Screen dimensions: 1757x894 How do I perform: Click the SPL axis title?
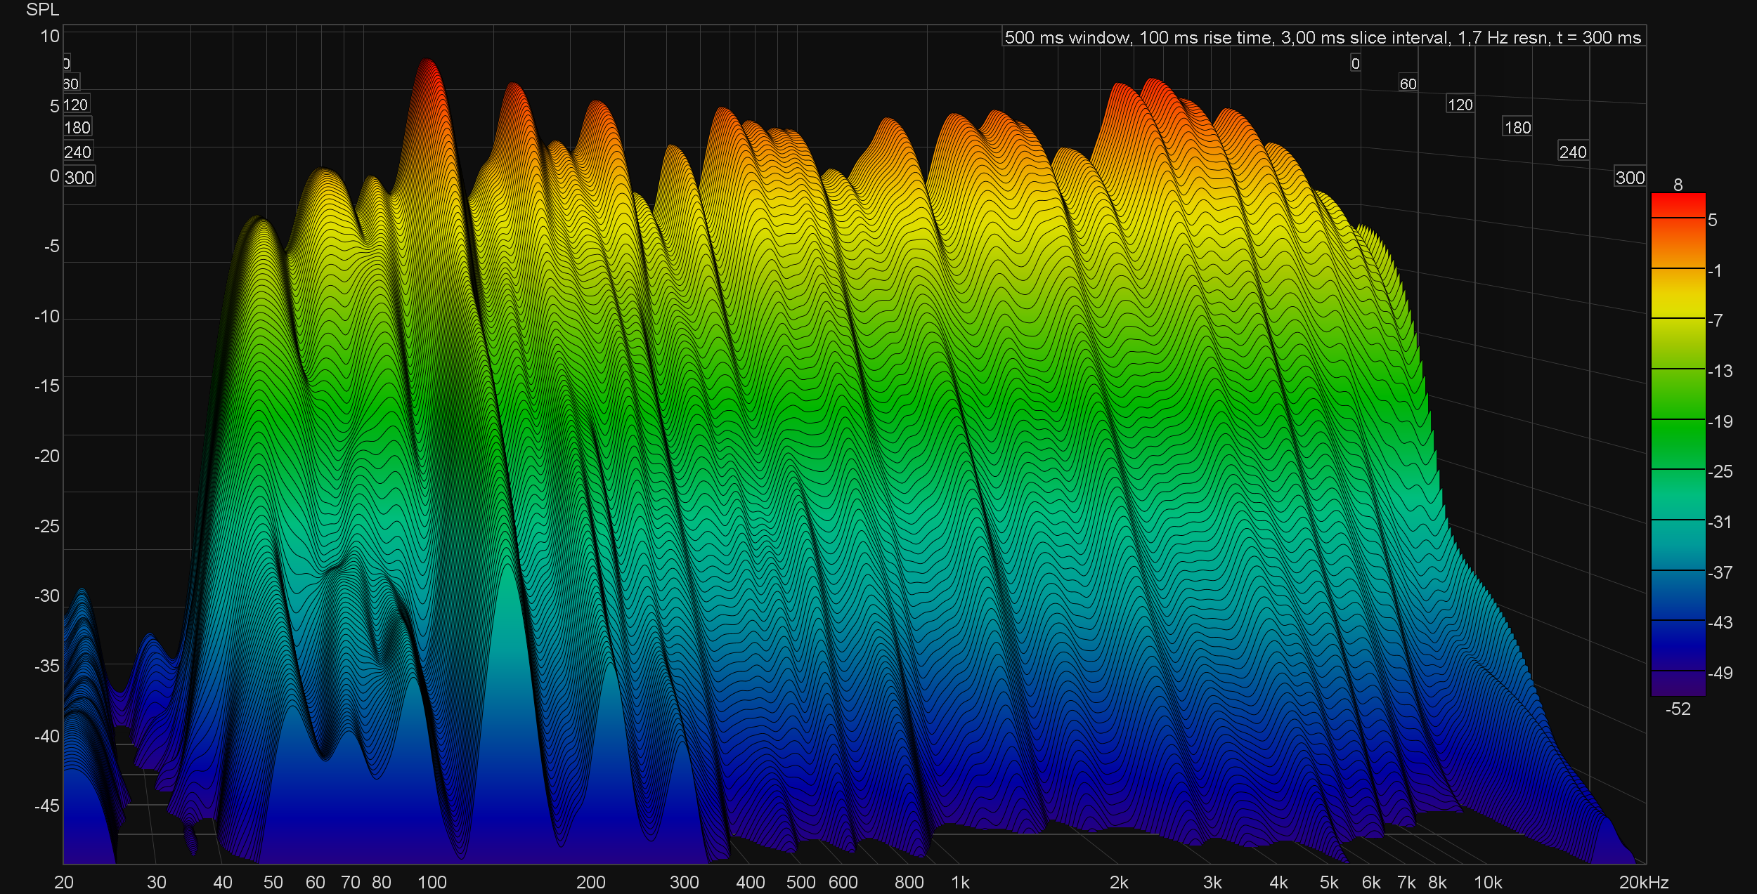pos(42,10)
